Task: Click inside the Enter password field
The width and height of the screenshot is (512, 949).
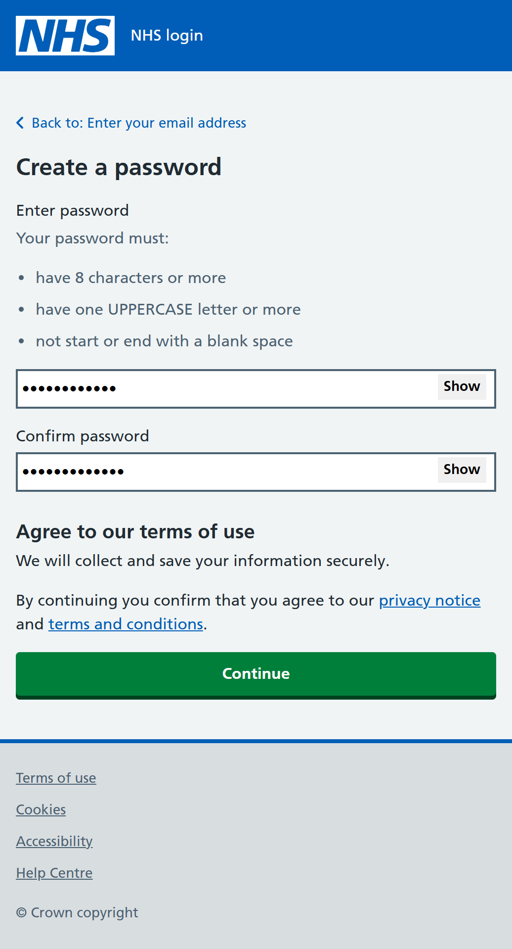Action: click(222, 388)
